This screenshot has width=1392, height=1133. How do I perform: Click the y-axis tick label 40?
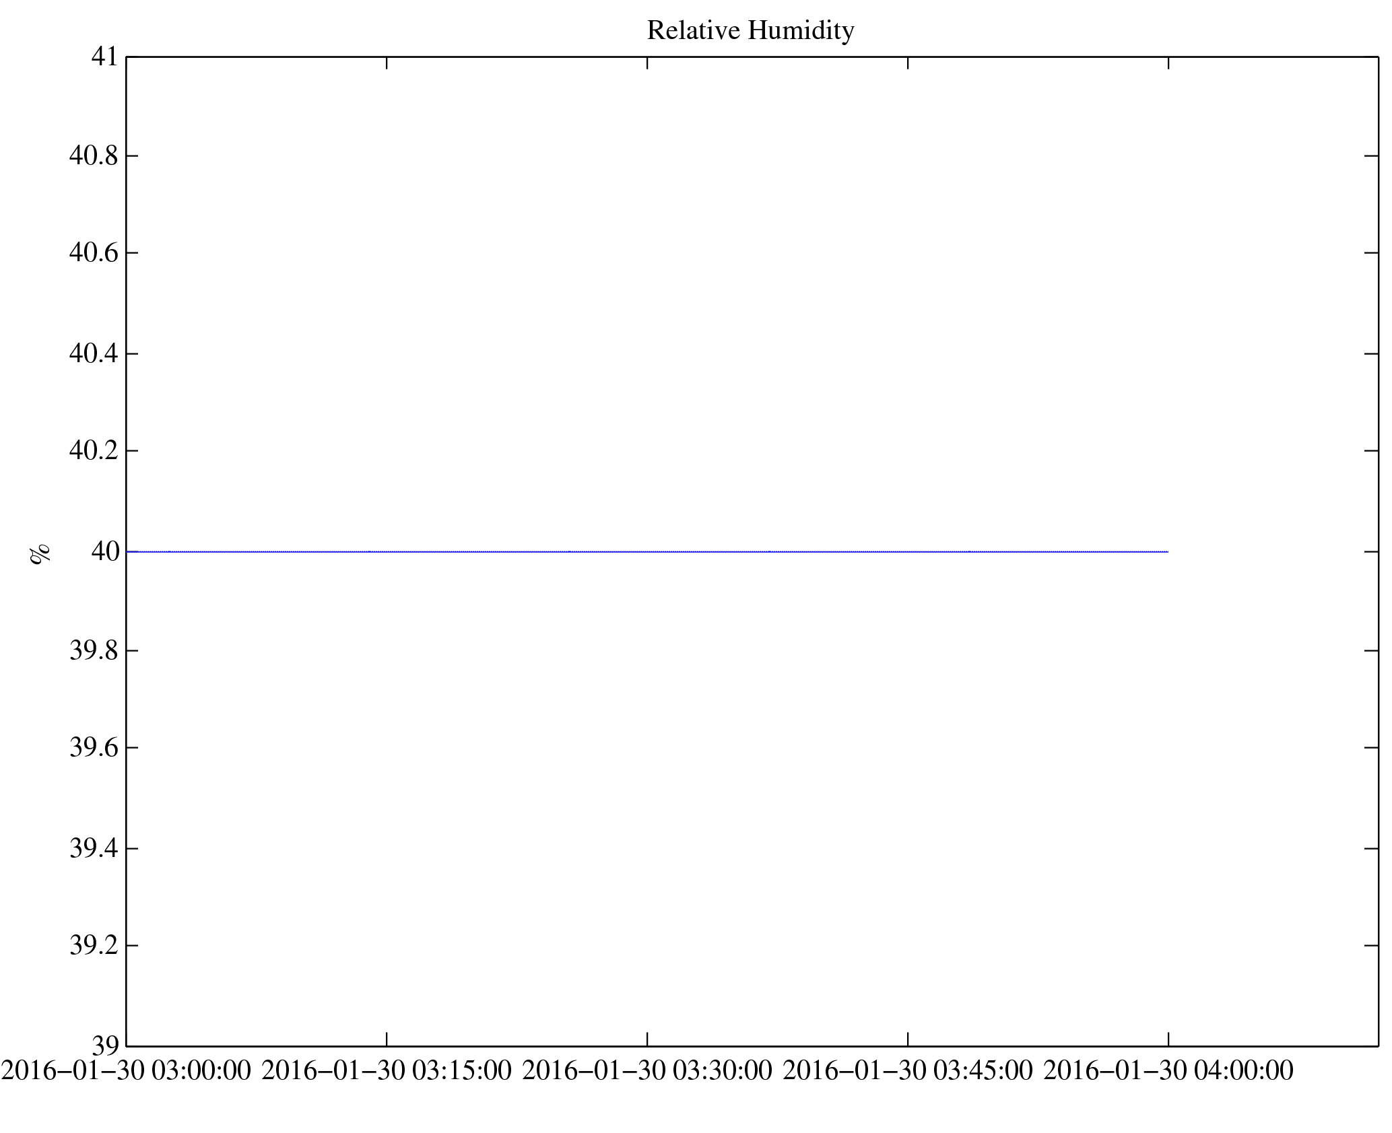106,552
